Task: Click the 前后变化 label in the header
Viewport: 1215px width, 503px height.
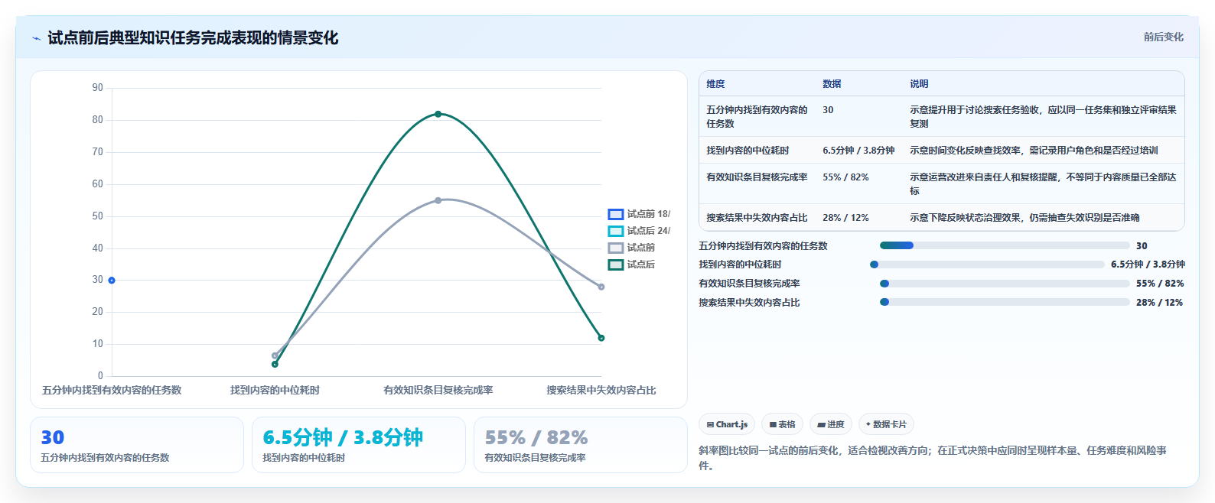Action: (x=1163, y=37)
